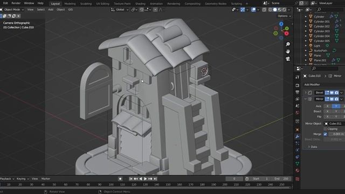Open the Output properties tab icon
Image resolution: width=345 pixels, height=194 pixels.
tap(297, 92)
